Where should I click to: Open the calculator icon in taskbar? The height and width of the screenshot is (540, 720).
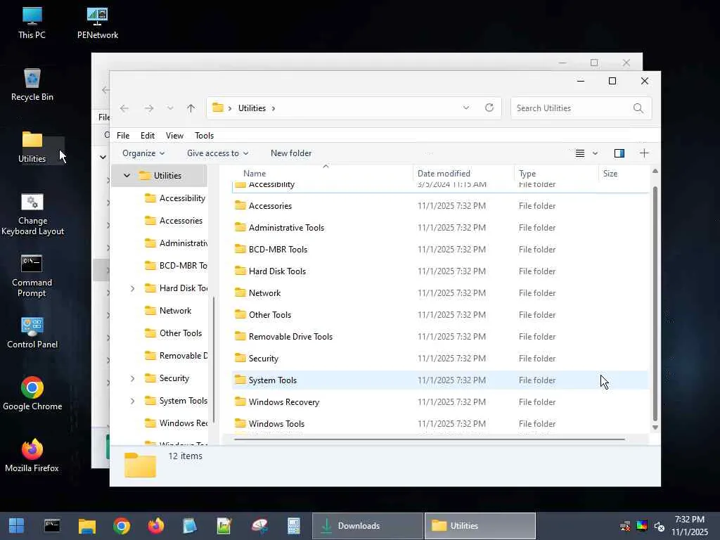pos(293,526)
